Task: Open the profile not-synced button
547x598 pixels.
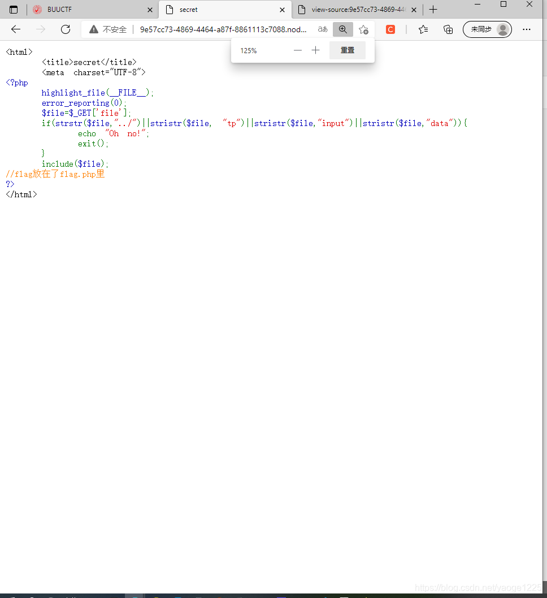Action: pos(487,29)
